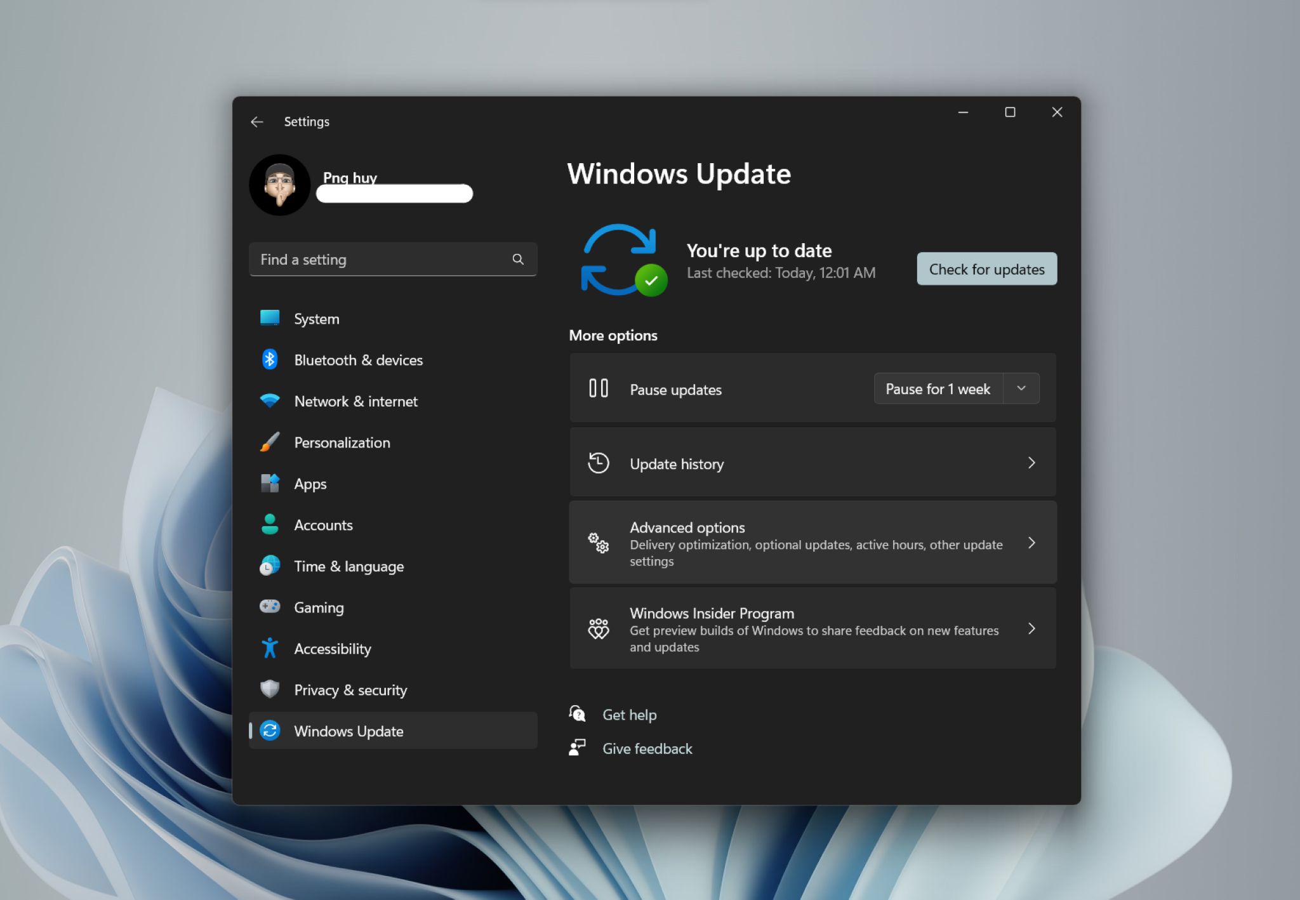The height and width of the screenshot is (900, 1300).
Task: Navigate to Accounts section
Action: tap(393, 525)
